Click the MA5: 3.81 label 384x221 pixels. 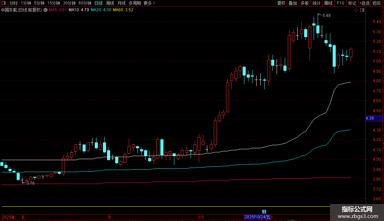coord(57,10)
